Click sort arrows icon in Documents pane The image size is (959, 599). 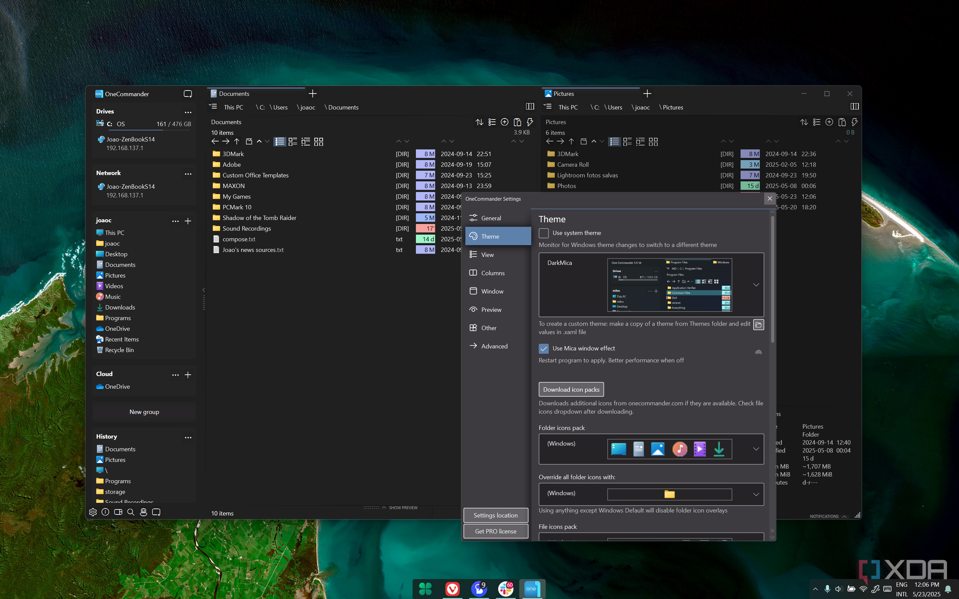[x=479, y=122]
